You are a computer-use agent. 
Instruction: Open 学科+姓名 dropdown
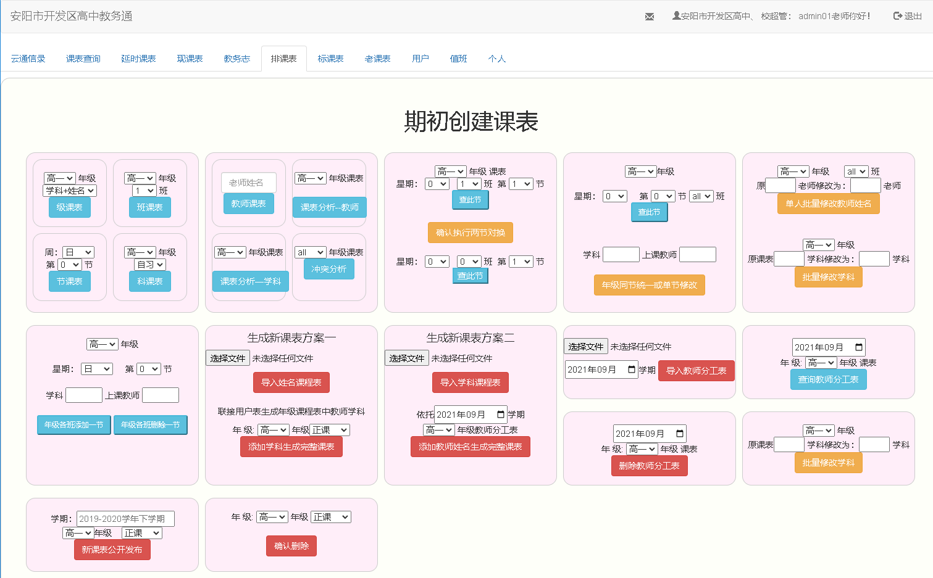tap(70, 191)
